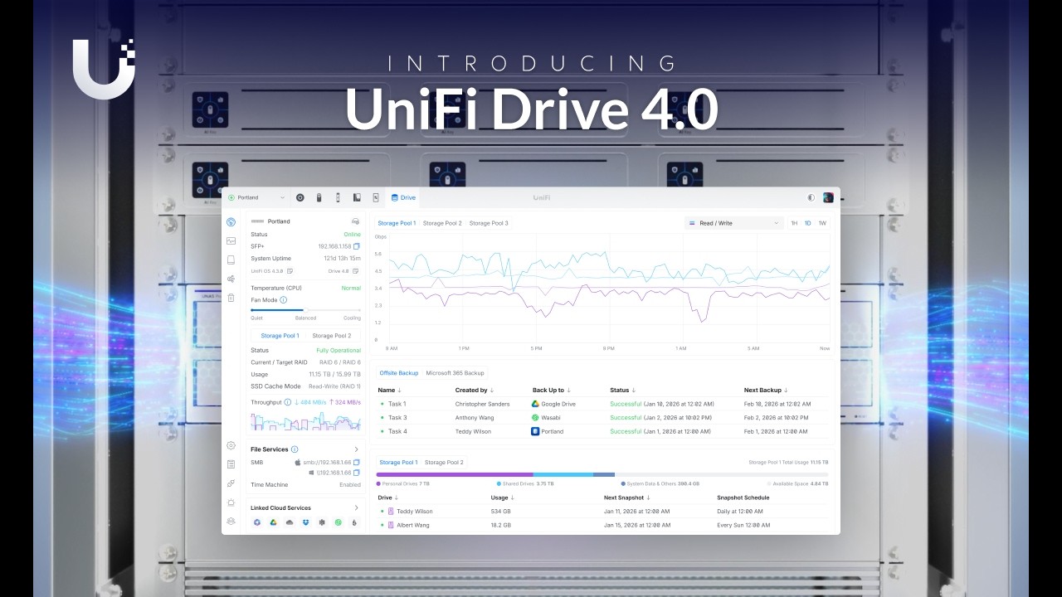
Task: Open Drive 4.0 release notes icon
Action: pyautogui.click(x=356, y=270)
